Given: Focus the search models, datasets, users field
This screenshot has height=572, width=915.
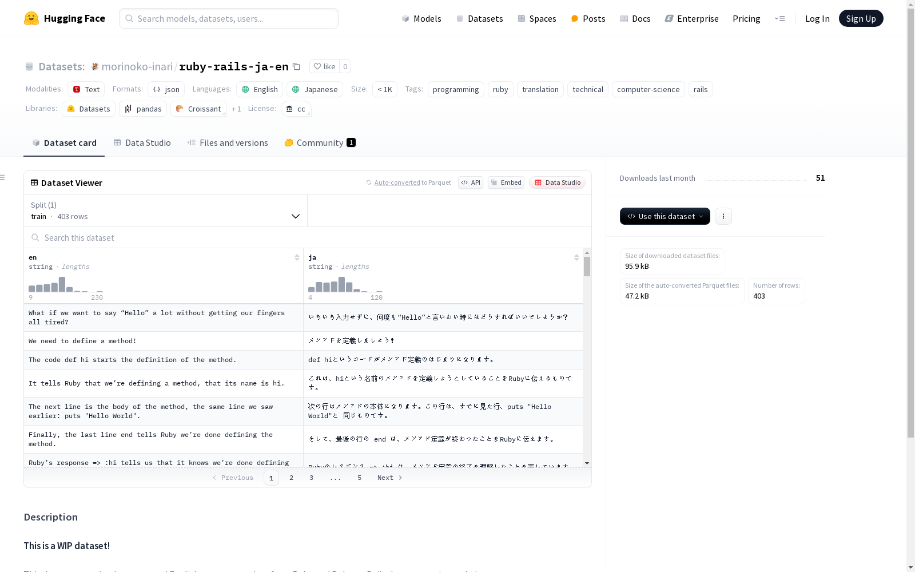Looking at the screenshot, I should click(229, 18).
